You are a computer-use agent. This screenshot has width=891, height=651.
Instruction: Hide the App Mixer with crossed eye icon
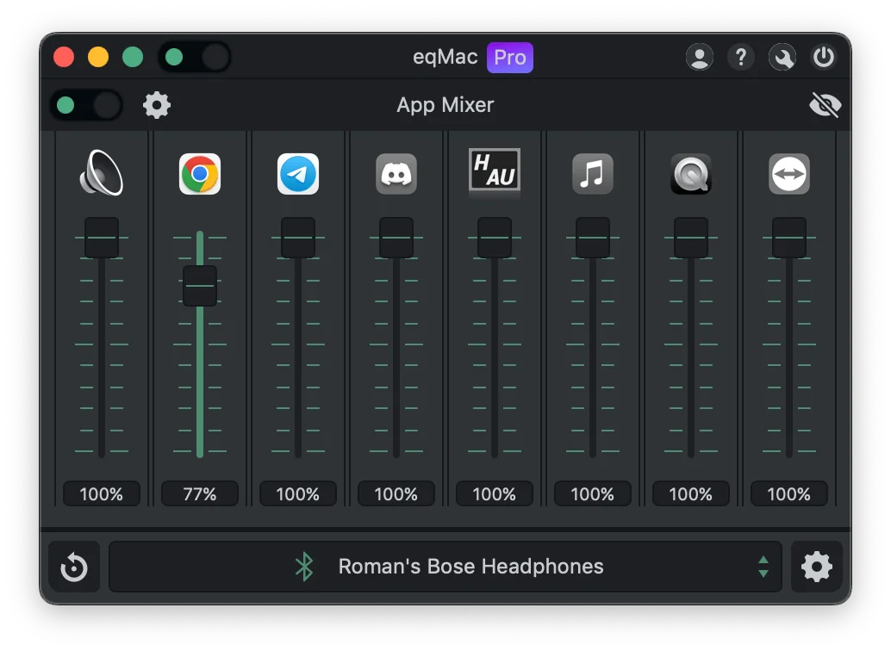pos(825,105)
